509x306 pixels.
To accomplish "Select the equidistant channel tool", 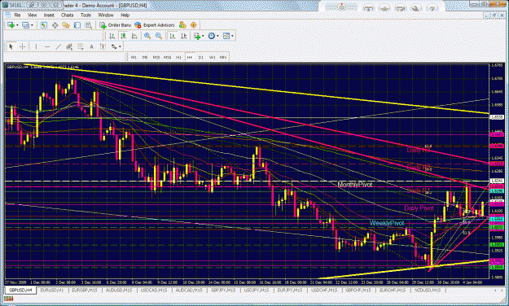I will [69, 47].
